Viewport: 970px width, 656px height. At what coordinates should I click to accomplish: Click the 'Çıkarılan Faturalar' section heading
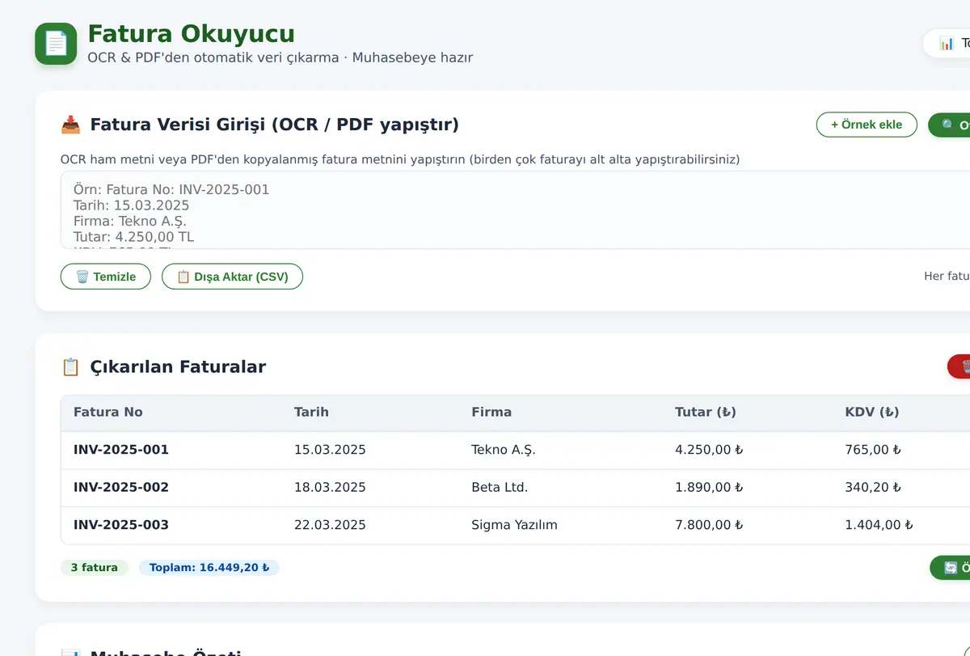tap(178, 366)
